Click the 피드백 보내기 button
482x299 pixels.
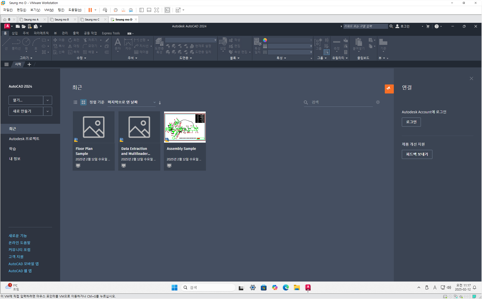click(x=417, y=154)
